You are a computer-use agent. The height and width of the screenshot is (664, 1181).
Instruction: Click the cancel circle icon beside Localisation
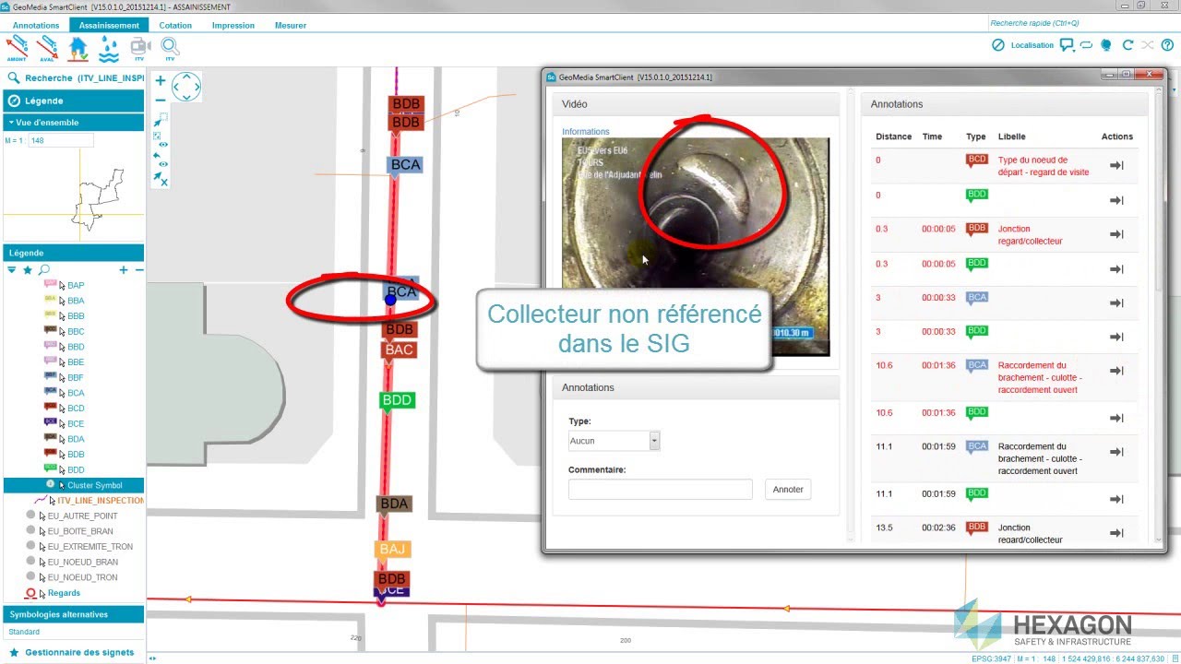click(997, 45)
